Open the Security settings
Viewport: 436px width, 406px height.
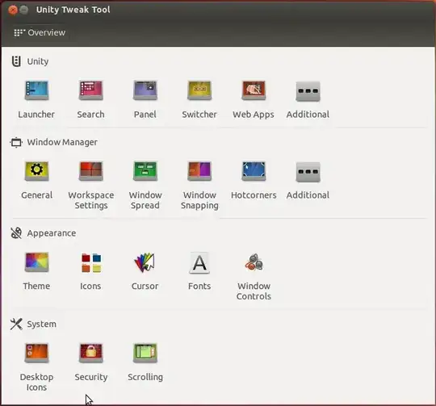tap(91, 362)
